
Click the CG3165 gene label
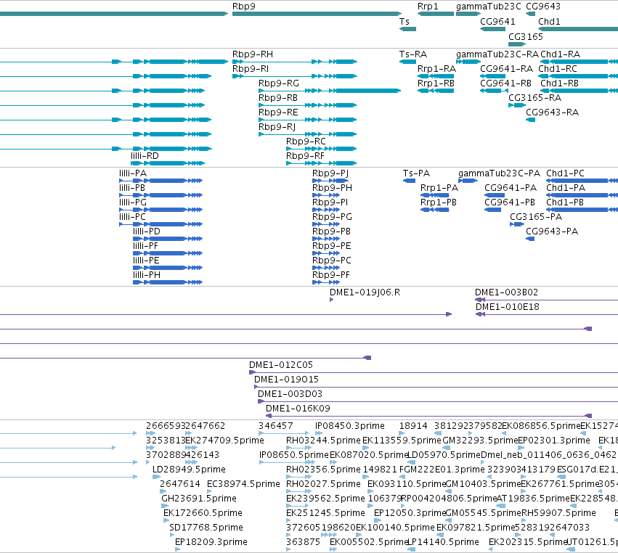[x=525, y=36]
